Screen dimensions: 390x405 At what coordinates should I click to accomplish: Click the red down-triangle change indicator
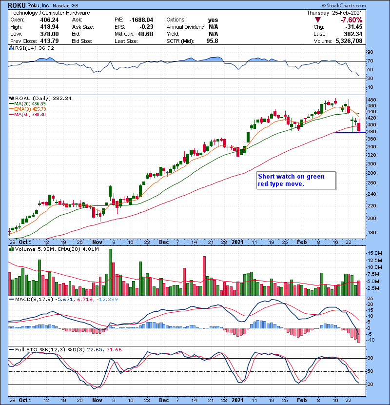318,20
